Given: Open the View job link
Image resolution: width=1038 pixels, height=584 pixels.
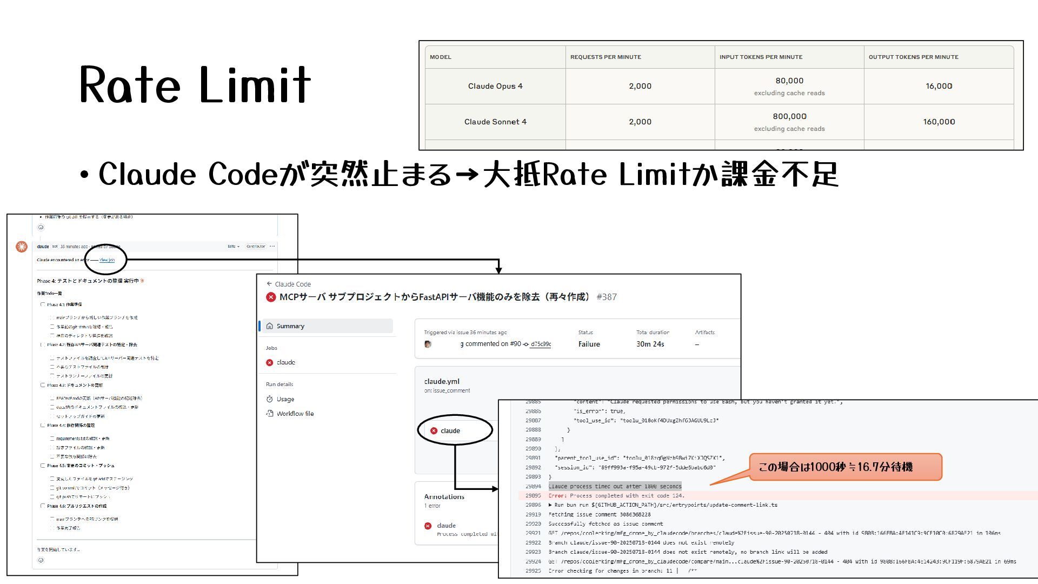Looking at the screenshot, I should (x=107, y=260).
